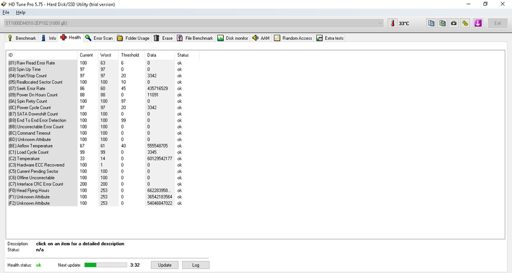Open the Folder Usage tab
Screen dimensions: 512x273
coord(133,38)
